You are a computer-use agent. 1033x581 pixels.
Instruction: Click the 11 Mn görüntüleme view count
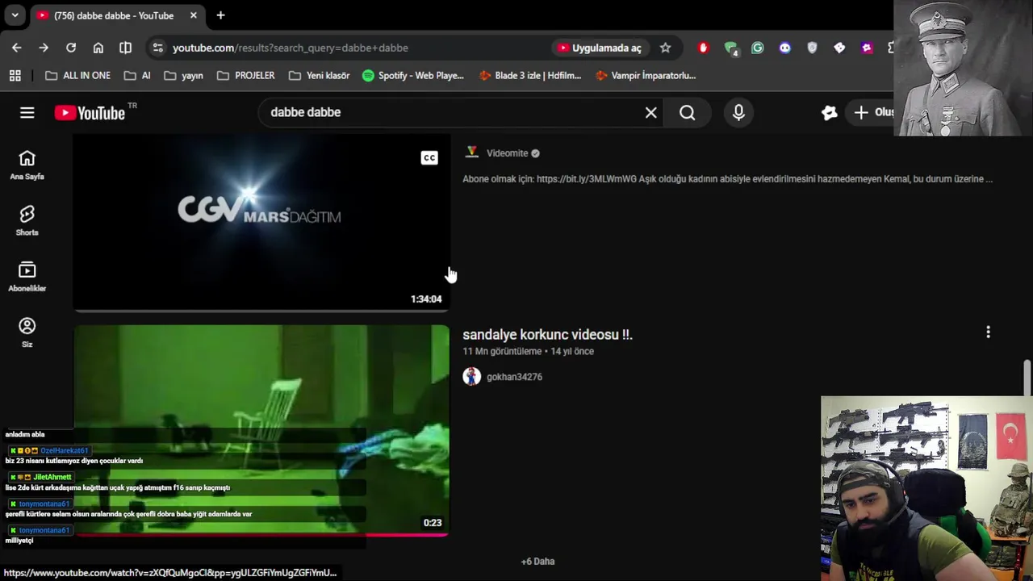(502, 352)
